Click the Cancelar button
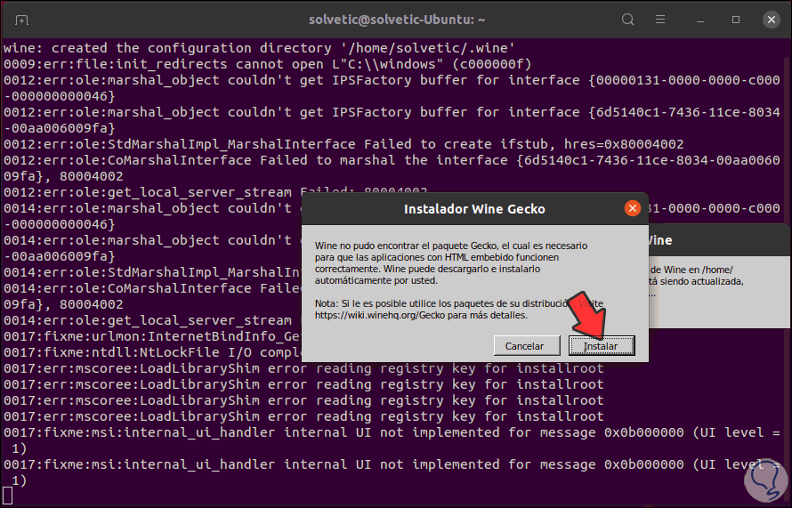 click(525, 346)
